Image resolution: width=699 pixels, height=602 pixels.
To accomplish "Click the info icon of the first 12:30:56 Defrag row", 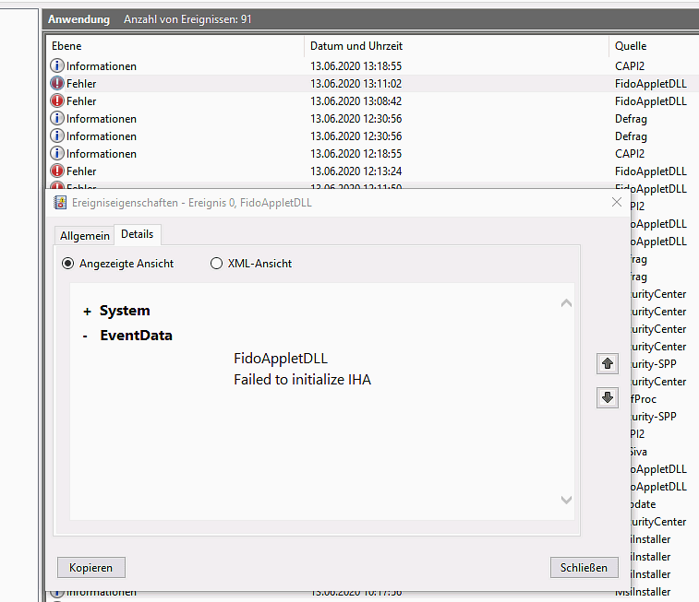I will click(57, 118).
